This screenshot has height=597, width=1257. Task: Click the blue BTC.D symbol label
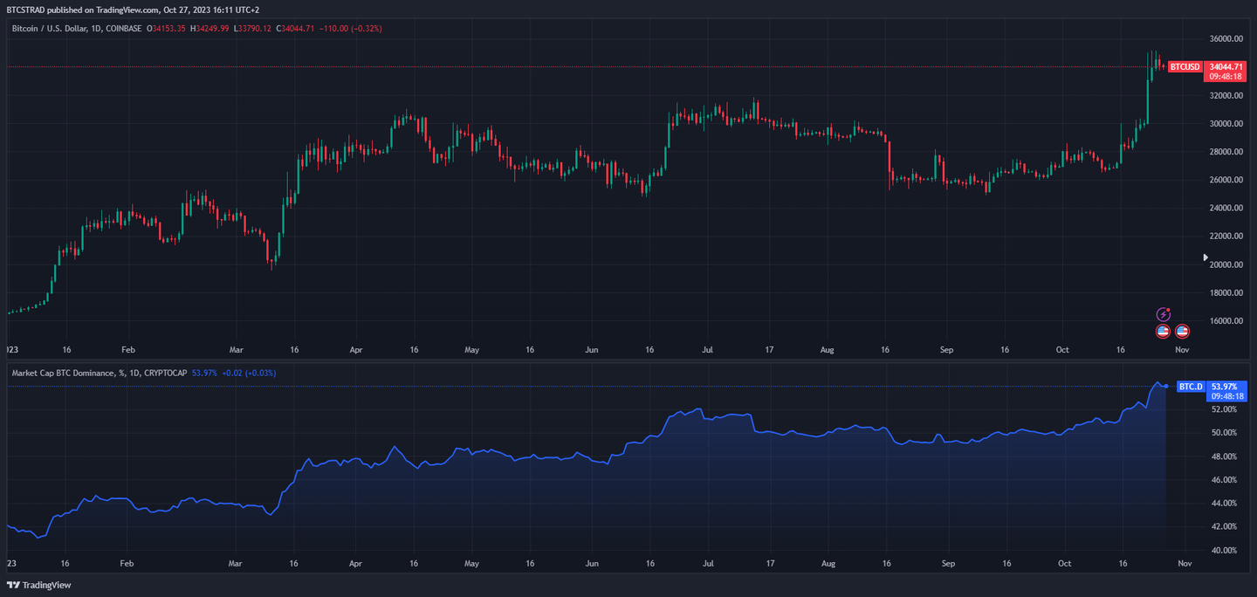click(1190, 386)
